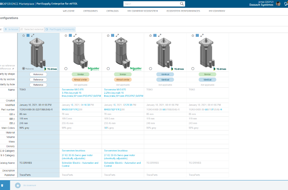288x190 pixels.
Task: Select the 3,1Nm Schneider servomotor as reference
Action: (x=66, y=69)
